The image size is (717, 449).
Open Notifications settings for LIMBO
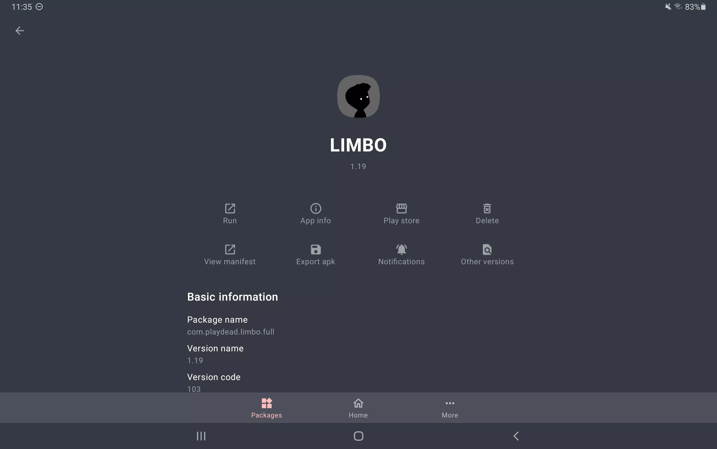point(401,254)
